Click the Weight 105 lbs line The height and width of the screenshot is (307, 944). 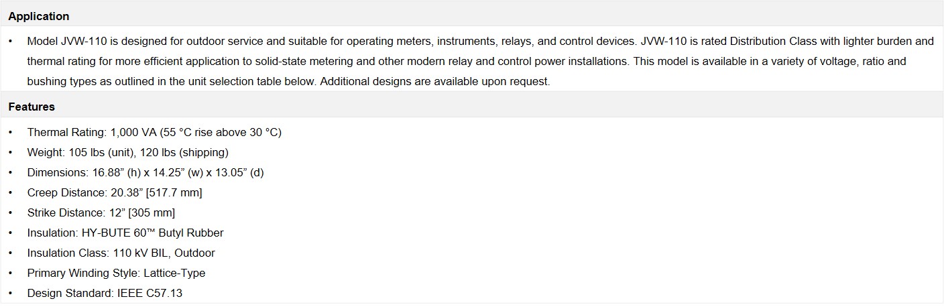(x=127, y=152)
